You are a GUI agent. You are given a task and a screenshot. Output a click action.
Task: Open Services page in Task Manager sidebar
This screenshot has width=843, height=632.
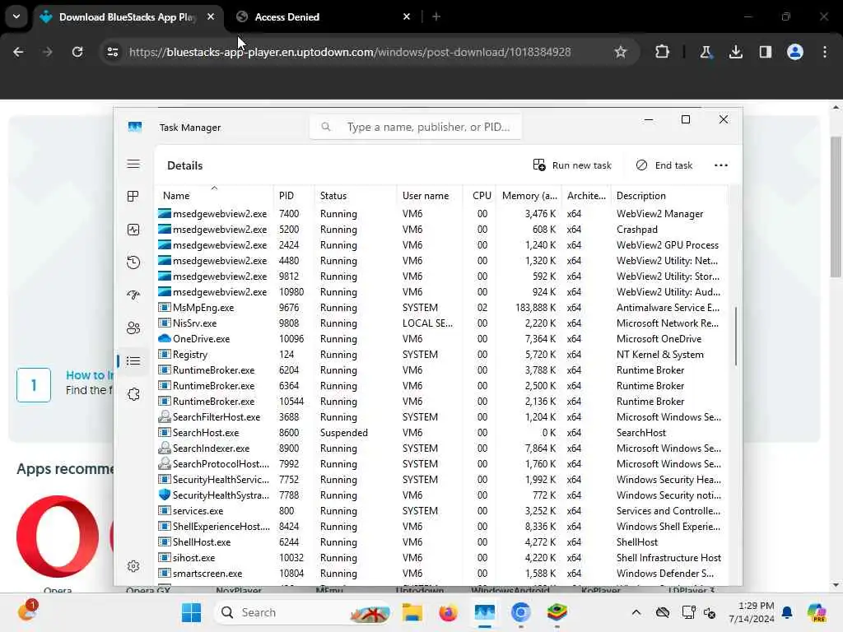pos(133,394)
